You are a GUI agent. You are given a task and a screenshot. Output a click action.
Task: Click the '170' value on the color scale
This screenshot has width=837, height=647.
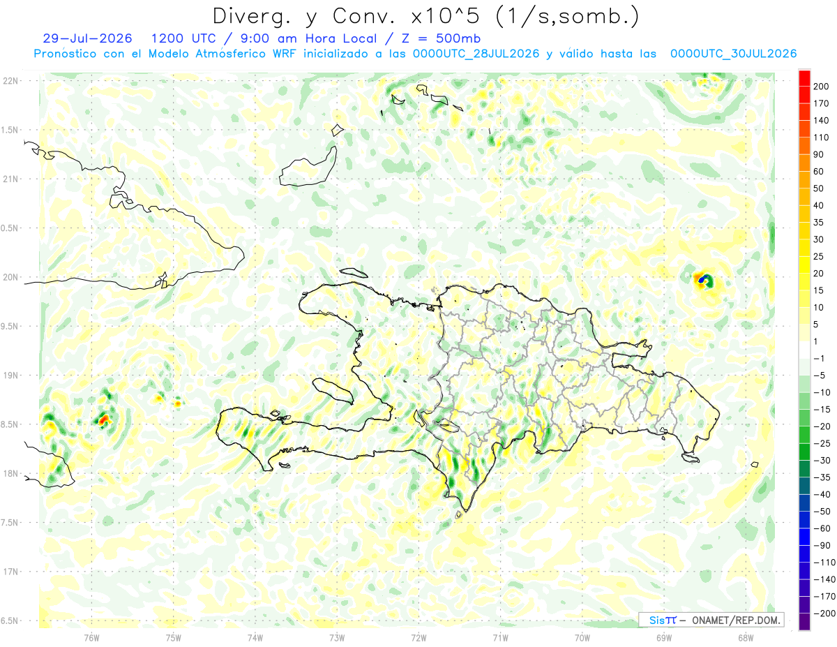821,103
